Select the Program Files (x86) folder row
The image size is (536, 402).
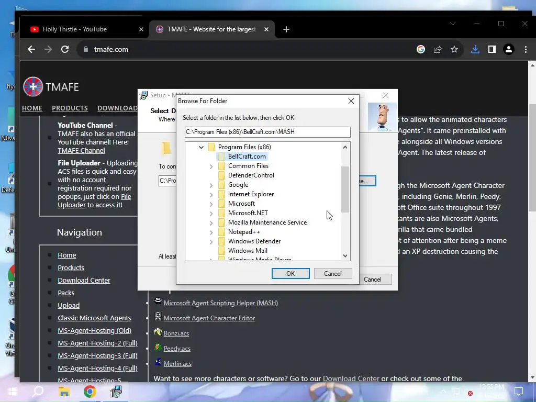coord(244,147)
